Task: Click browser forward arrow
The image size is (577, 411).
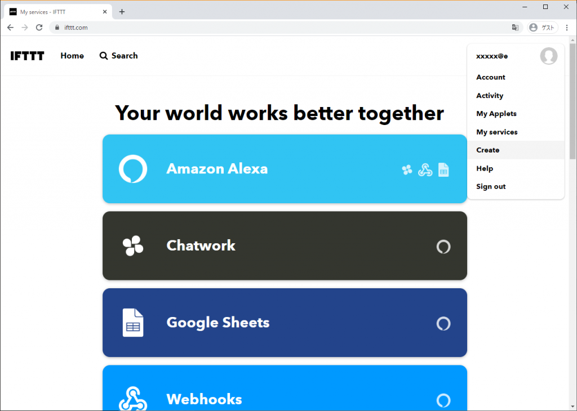Action: 25,28
